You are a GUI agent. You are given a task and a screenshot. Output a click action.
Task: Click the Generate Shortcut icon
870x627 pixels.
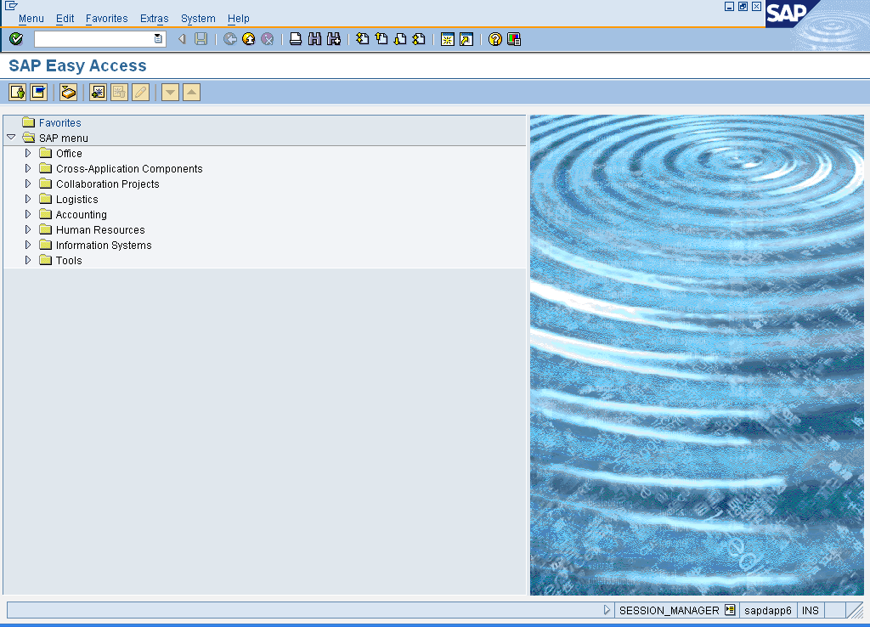(466, 39)
